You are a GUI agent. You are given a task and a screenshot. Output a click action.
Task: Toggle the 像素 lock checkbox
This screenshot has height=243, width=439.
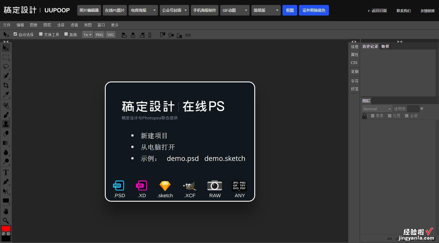tap(373, 116)
